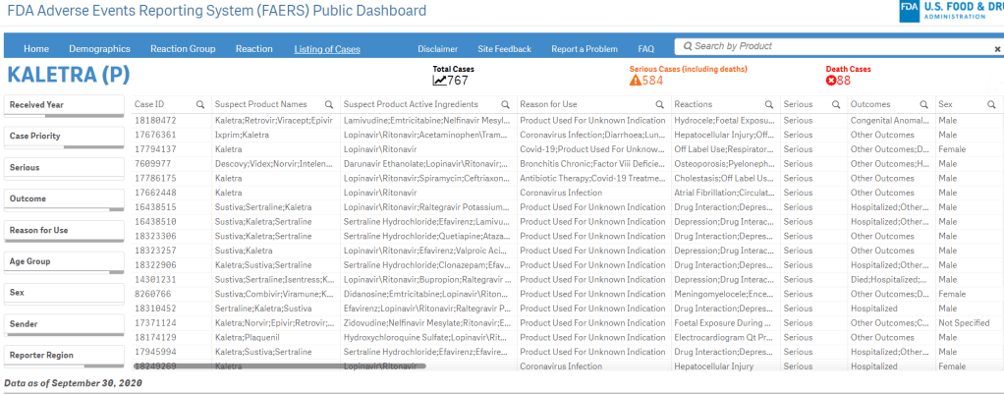The image size is (1004, 395).
Task: Click the Suspect Product Names search icon
Action: (329, 104)
